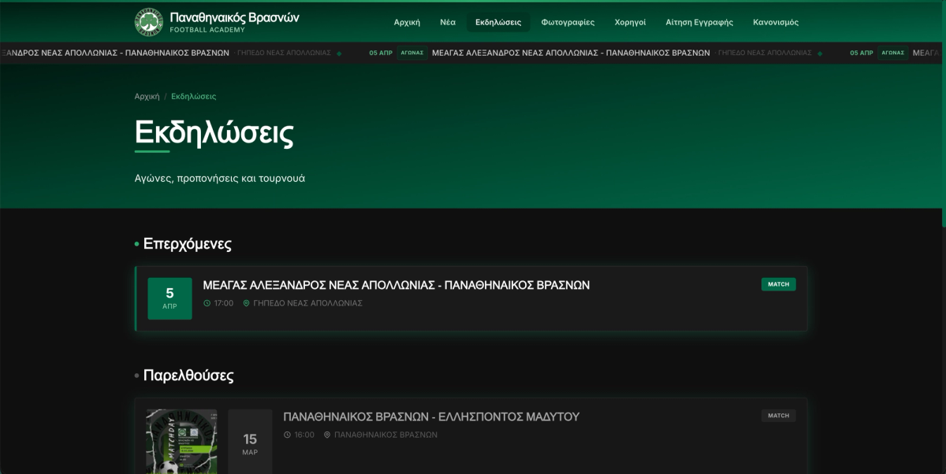The height and width of the screenshot is (474, 946).
Task: Open upcoming ΜΕΓΑΣ ΑΛΕΞΑΝΔΡΟΣ match title
Action: [397, 285]
